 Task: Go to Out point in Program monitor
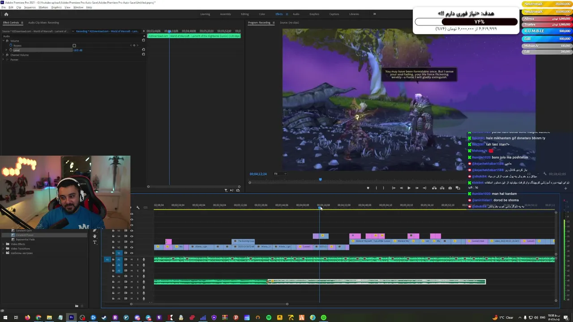[424, 188]
